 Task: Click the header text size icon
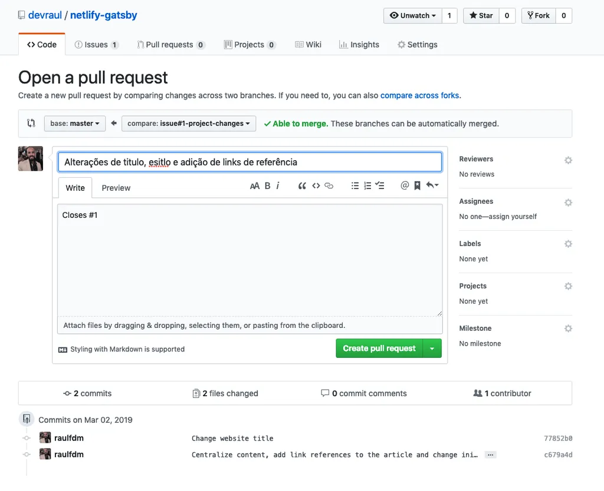(x=254, y=186)
